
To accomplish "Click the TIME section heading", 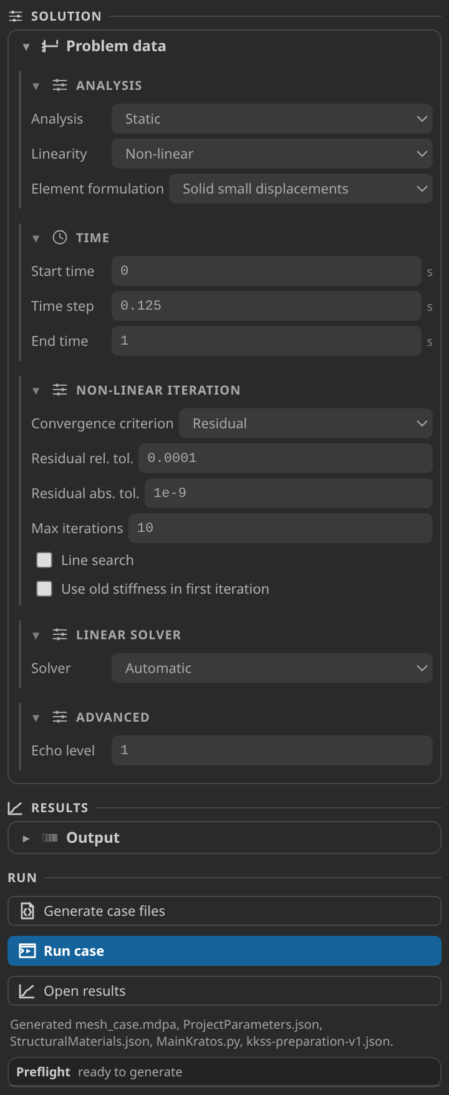I will pyautogui.click(x=92, y=238).
